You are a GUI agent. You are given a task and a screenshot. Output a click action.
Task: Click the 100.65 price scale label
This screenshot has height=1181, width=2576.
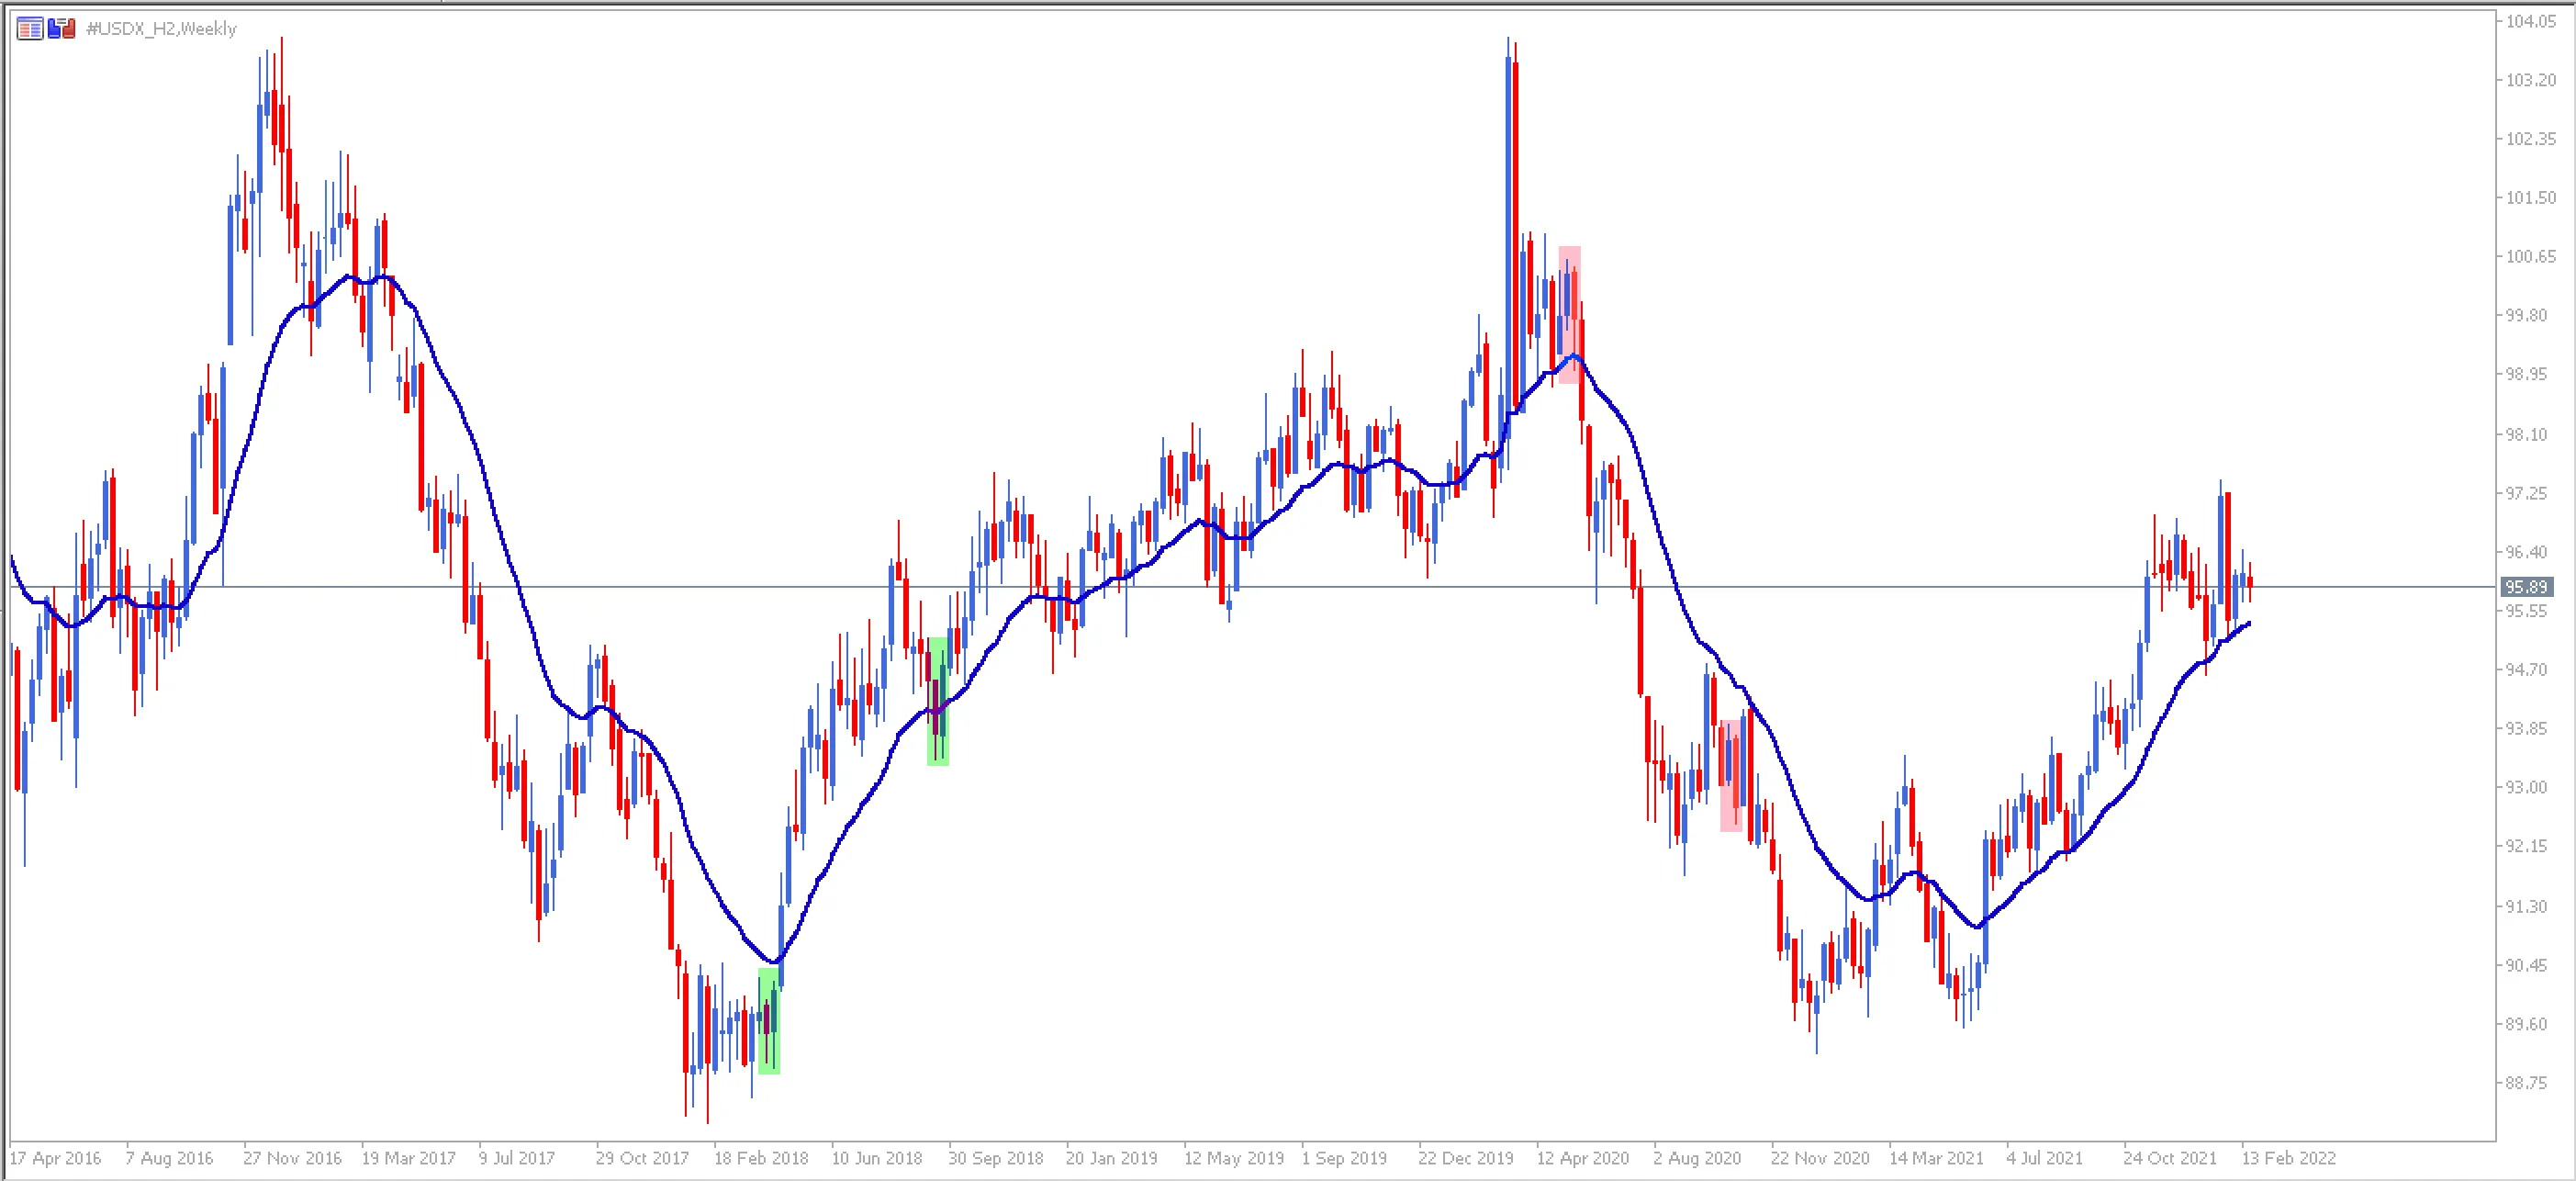point(2530,257)
